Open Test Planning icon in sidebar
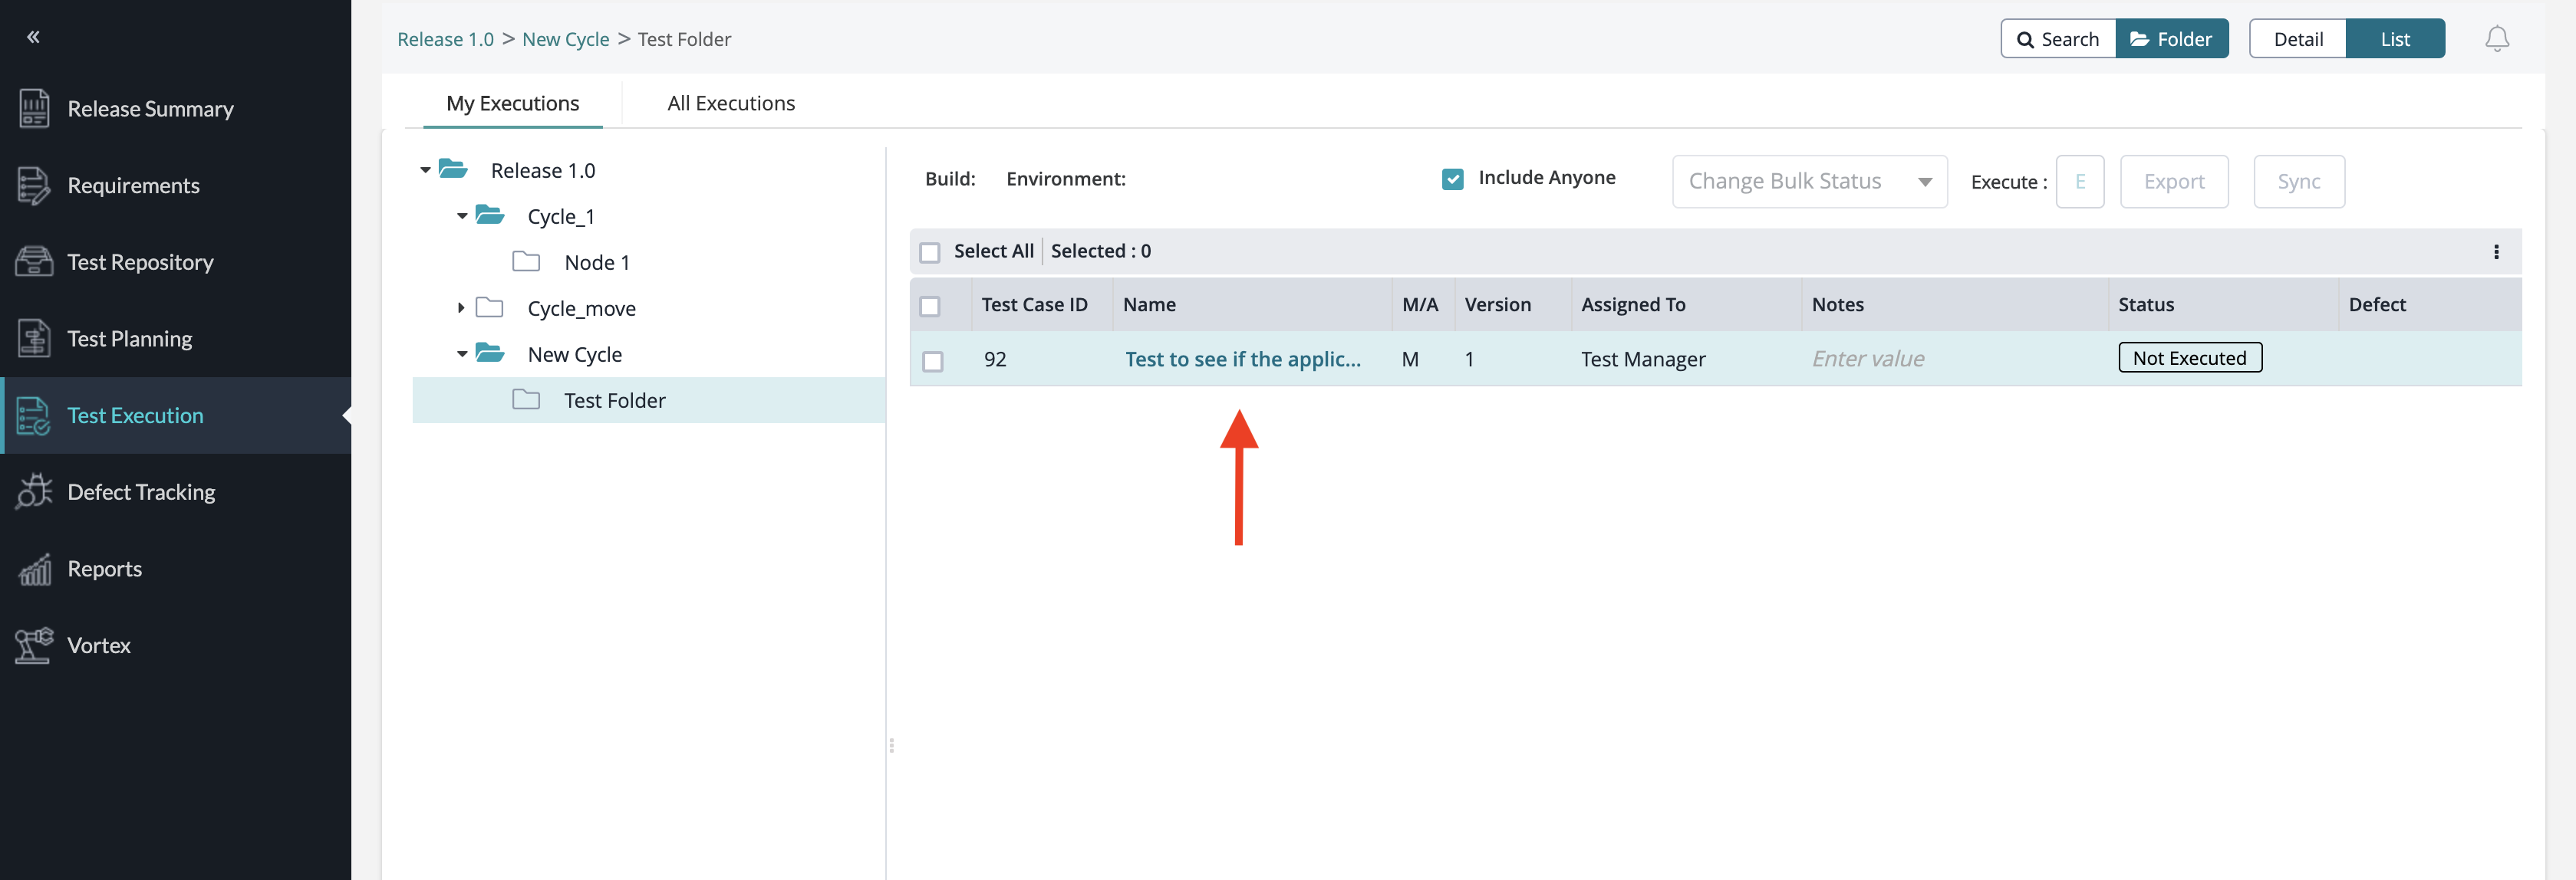This screenshot has height=880, width=2576. 34,337
